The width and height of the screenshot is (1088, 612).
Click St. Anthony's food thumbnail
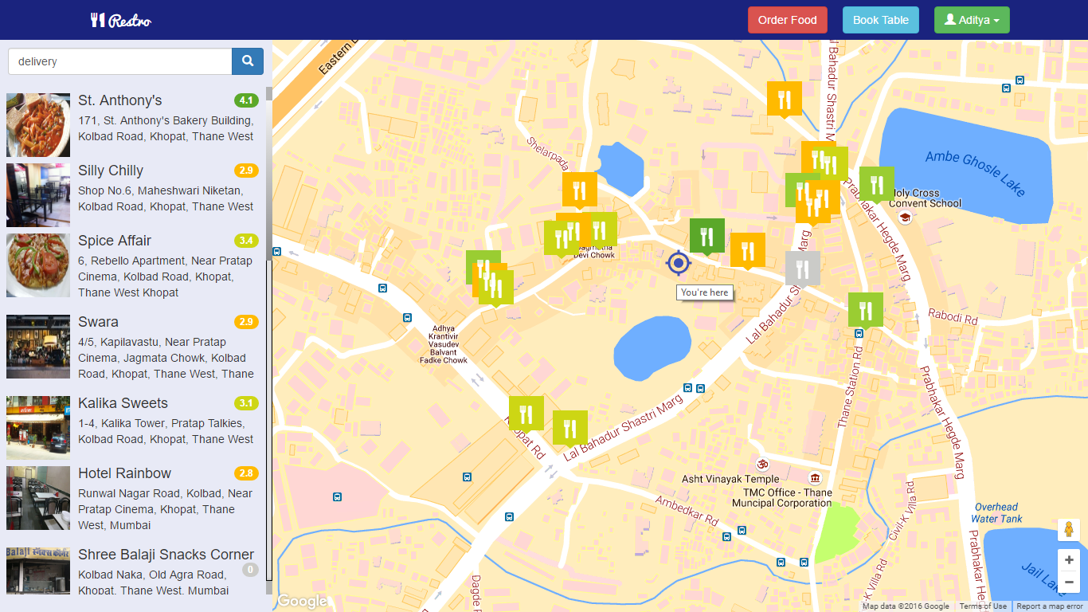tap(38, 125)
